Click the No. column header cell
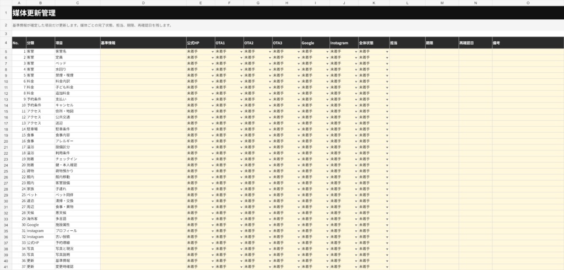 19,43
